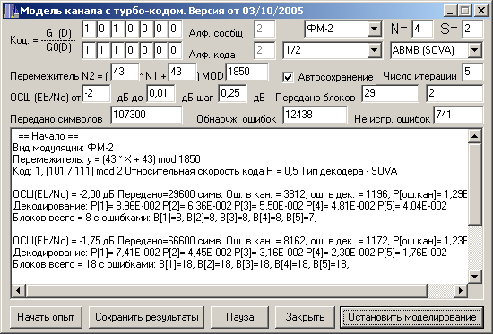This screenshot has height=334, width=493.
Task: Click the last digit box of G1(D)
Action: [175, 30]
